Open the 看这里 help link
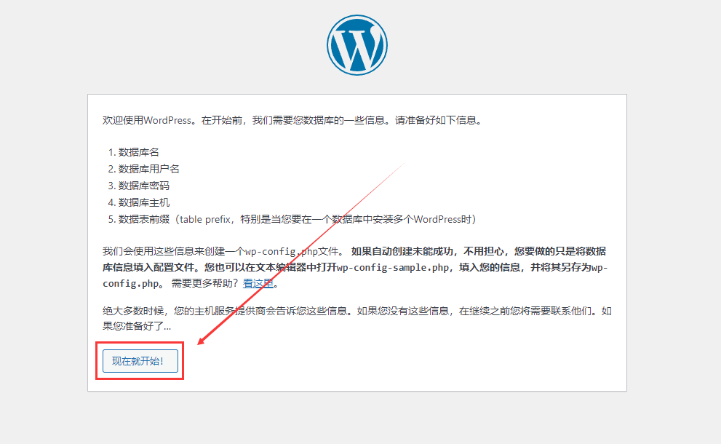Screen dimensions: 721x444 point(258,284)
